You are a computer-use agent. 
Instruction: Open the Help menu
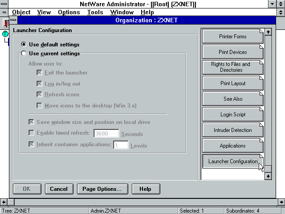[147, 12]
